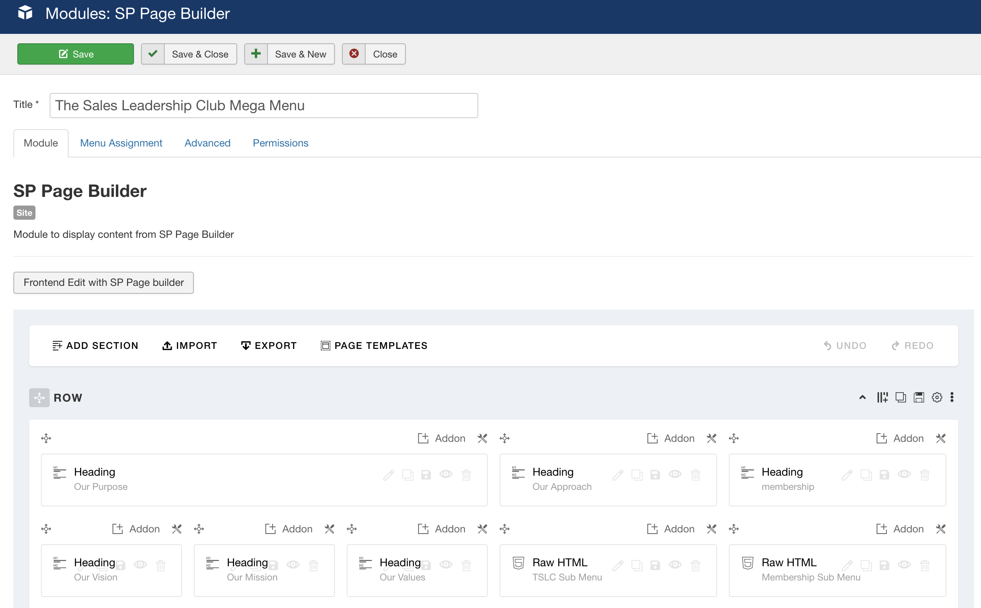Open the row's three-dot more options menu
This screenshot has height=608, width=981.
pyautogui.click(x=951, y=397)
